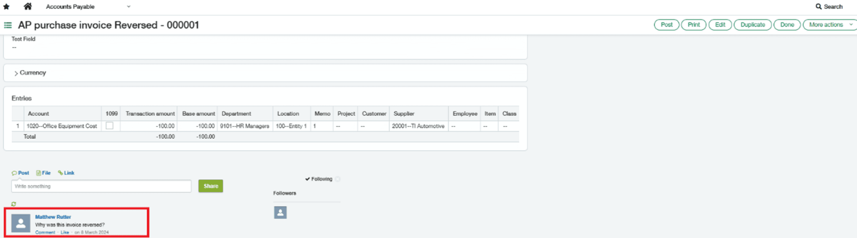Open the hamburger list menu icon

point(8,25)
